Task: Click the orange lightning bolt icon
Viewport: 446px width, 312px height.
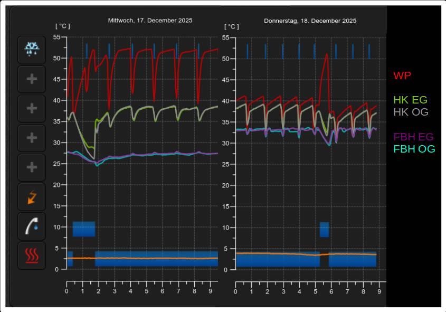Action: (x=32, y=197)
